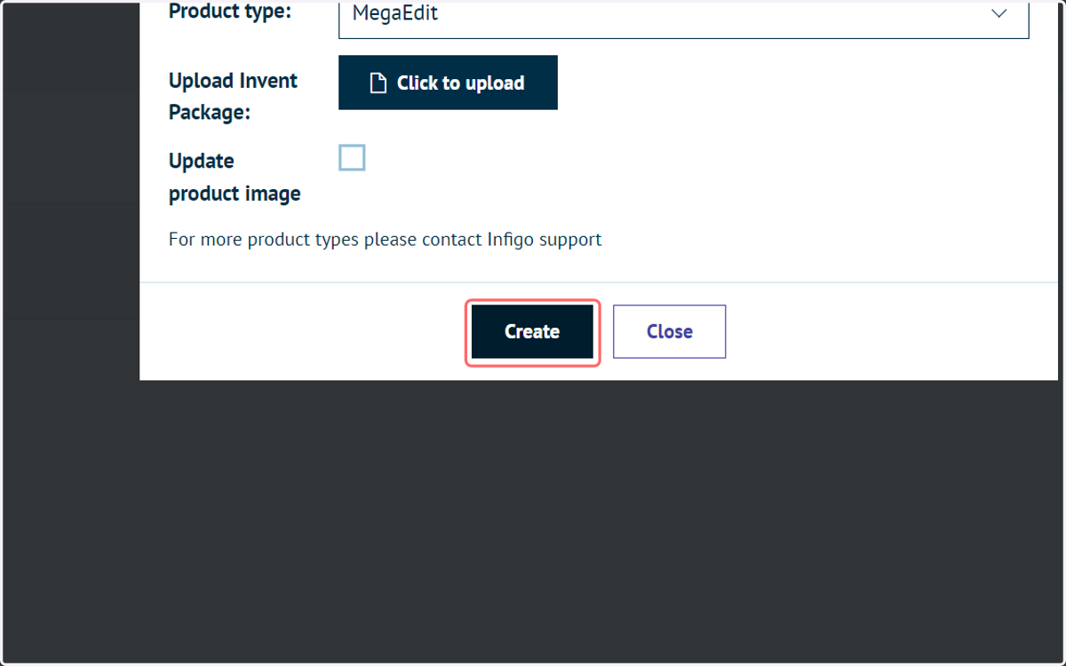Click 'For more product types' support note
The height and width of the screenshot is (666, 1066).
385,240
